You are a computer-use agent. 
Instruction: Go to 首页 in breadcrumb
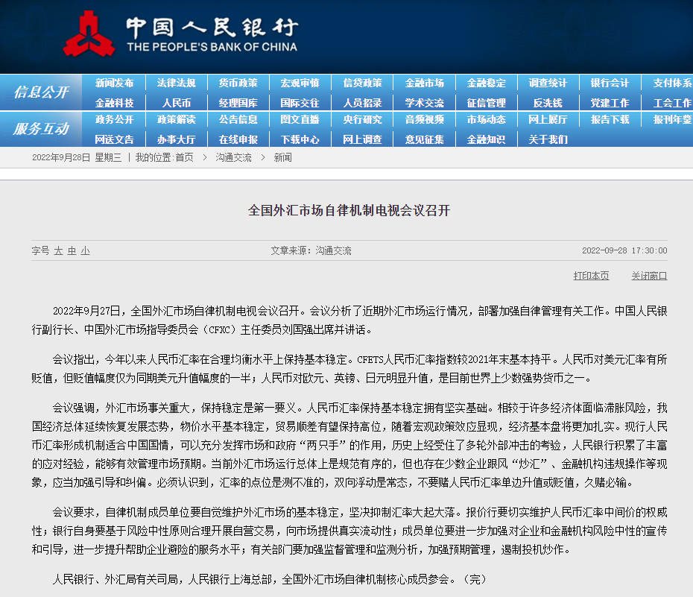184,157
